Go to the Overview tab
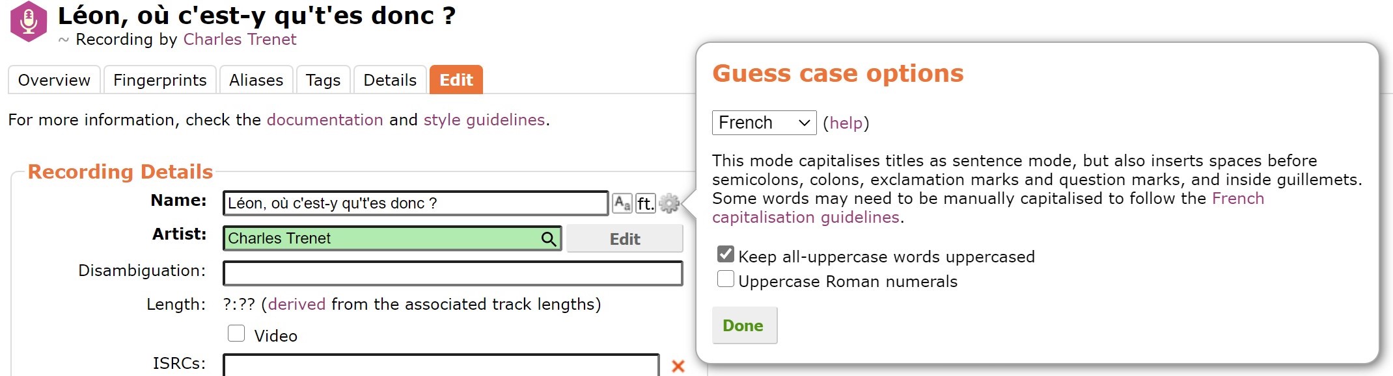Image resolution: width=1393 pixels, height=376 pixels. pyautogui.click(x=54, y=80)
